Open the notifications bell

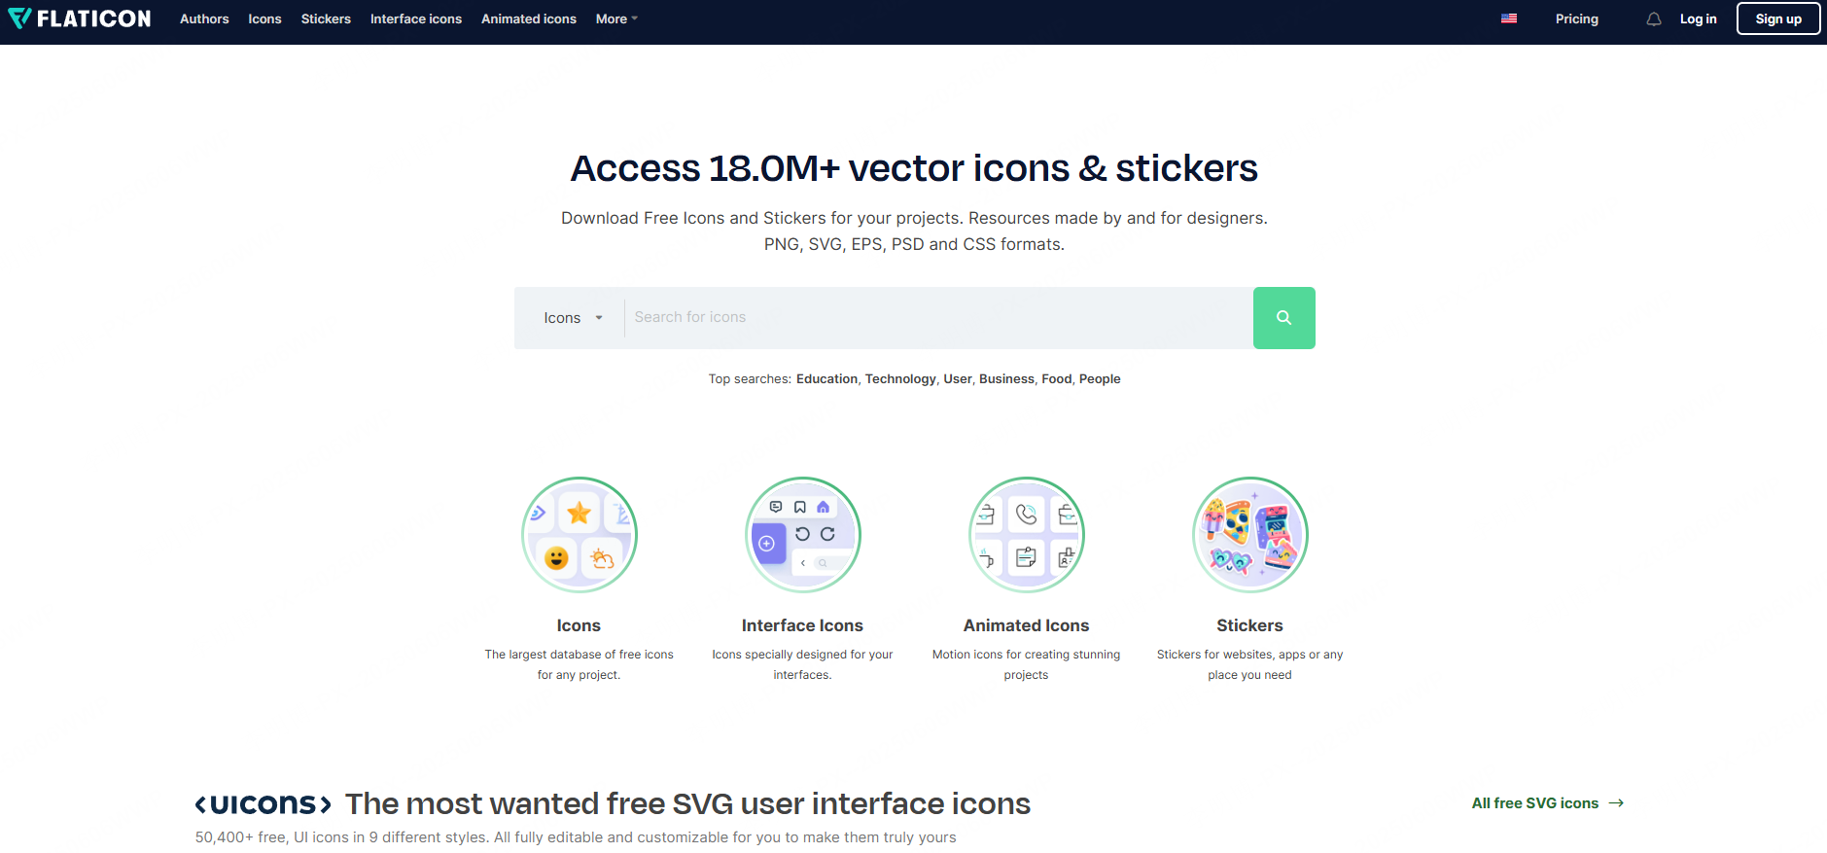1653,18
